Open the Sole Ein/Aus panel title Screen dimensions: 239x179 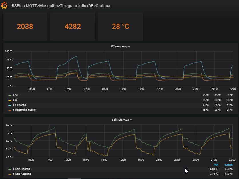(x=120, y=120)
